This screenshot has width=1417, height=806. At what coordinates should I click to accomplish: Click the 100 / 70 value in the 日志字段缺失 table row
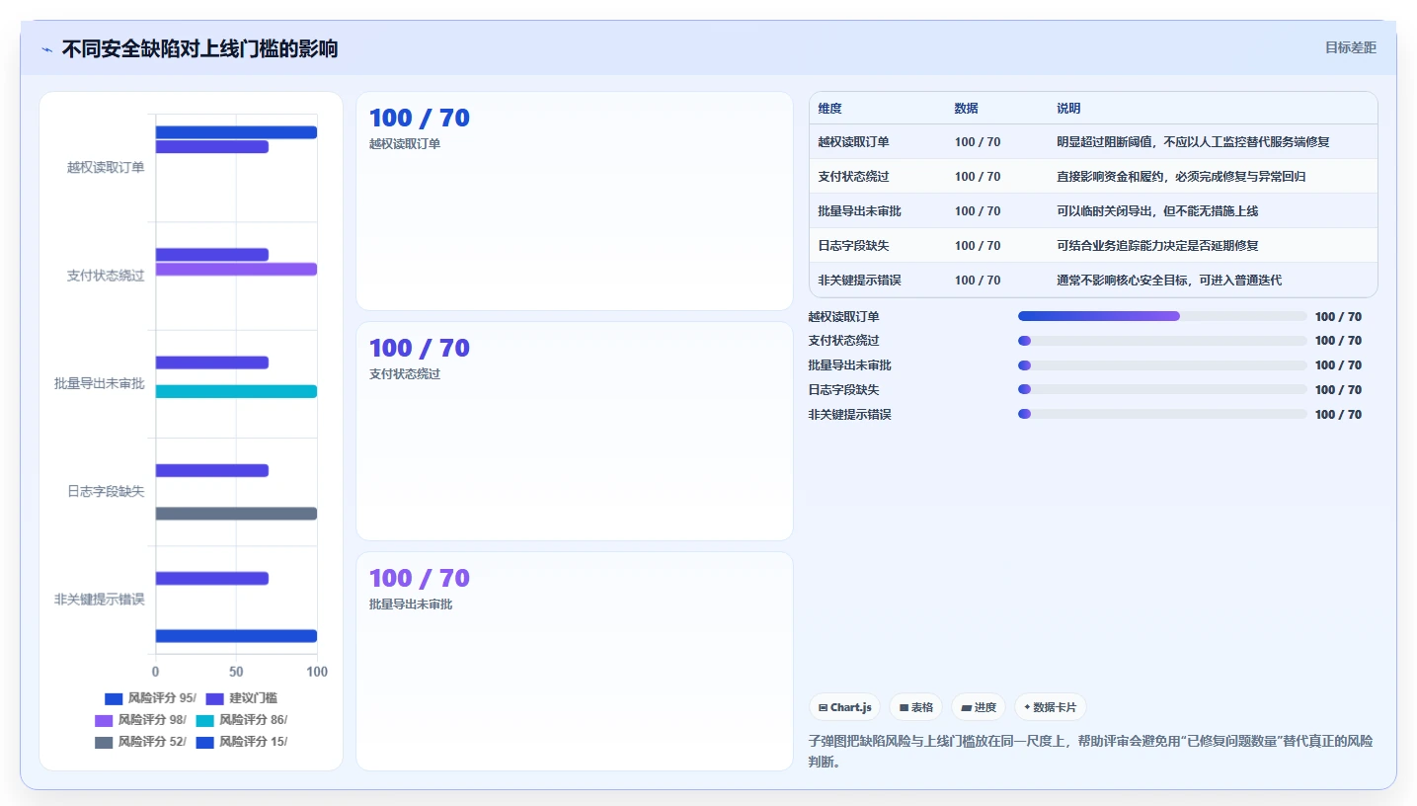pyautogui.click(x=978, y=246)
